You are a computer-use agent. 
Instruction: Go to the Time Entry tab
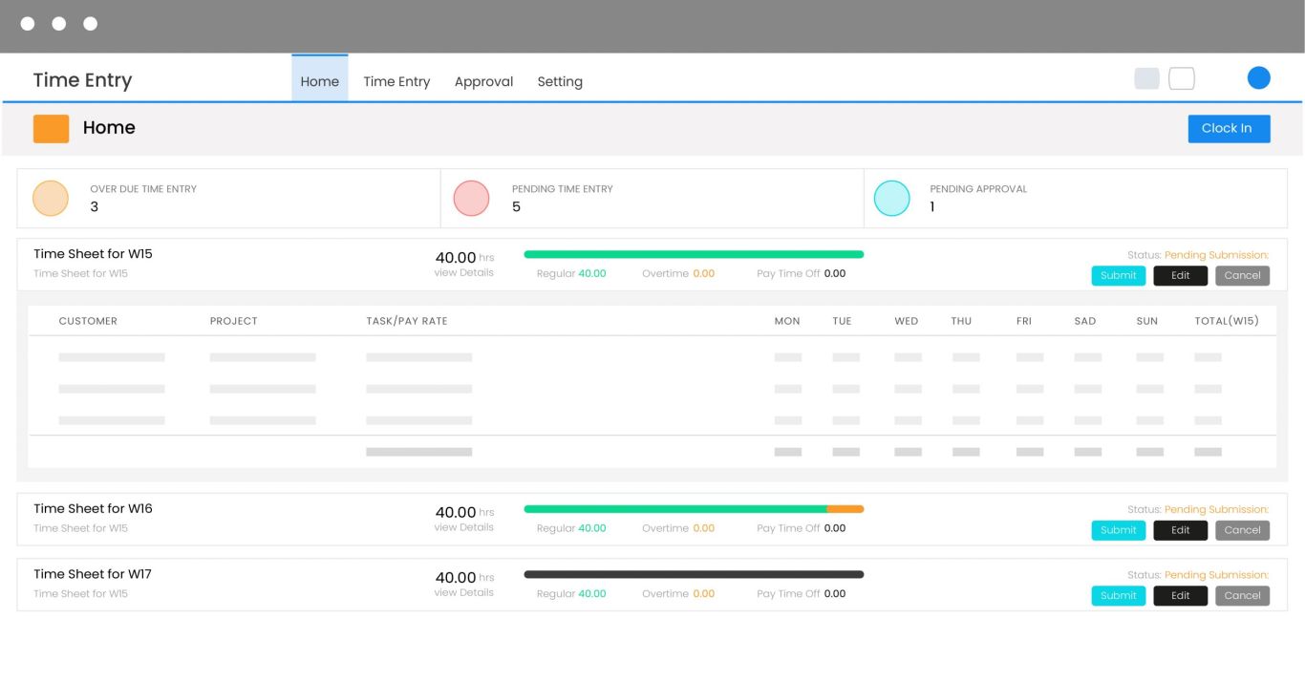(x=396, y=81)
